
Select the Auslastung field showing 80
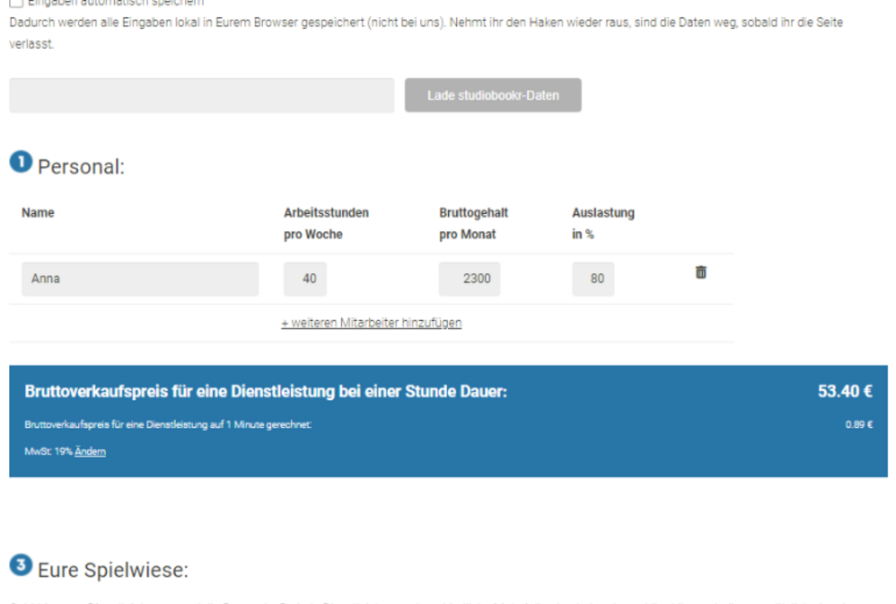click(x=593, y=278)
